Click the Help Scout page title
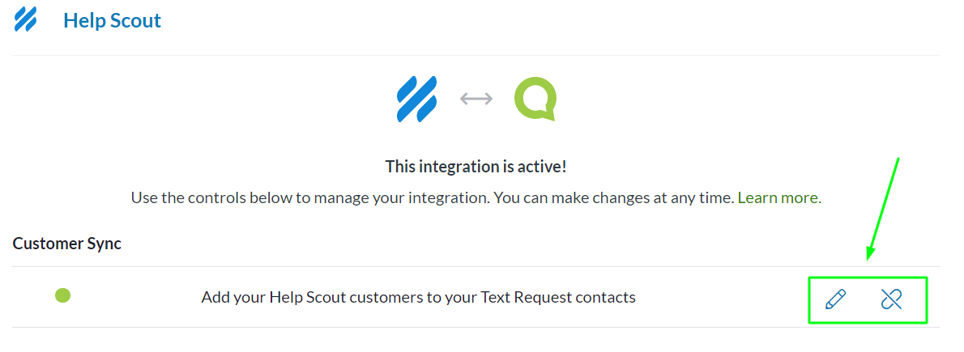This screenshot has width=964, height=352. click(112, 20)
